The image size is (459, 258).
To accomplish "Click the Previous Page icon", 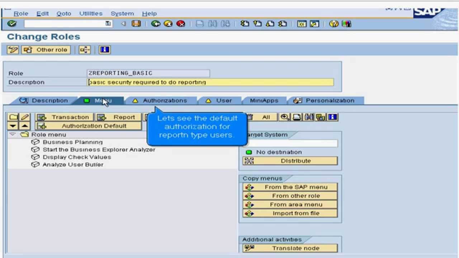I will (x=257, y=24).
